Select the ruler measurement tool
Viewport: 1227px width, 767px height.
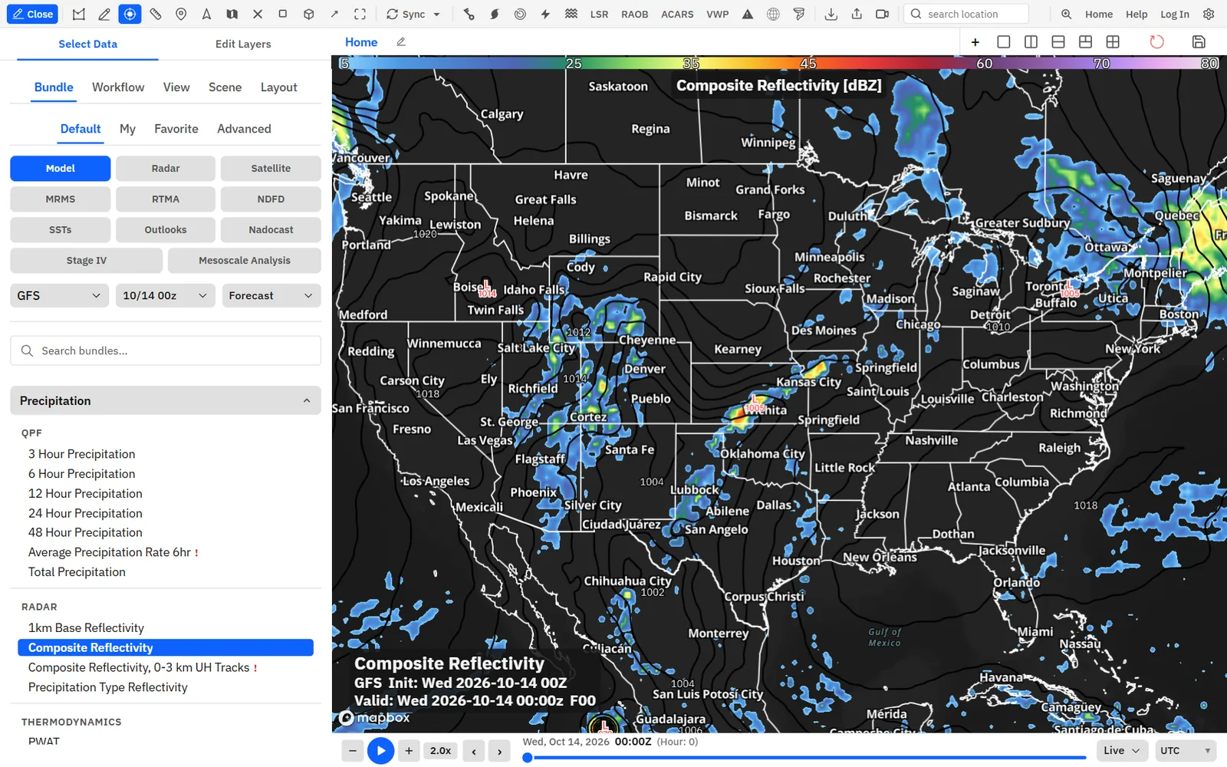[156, 14]
